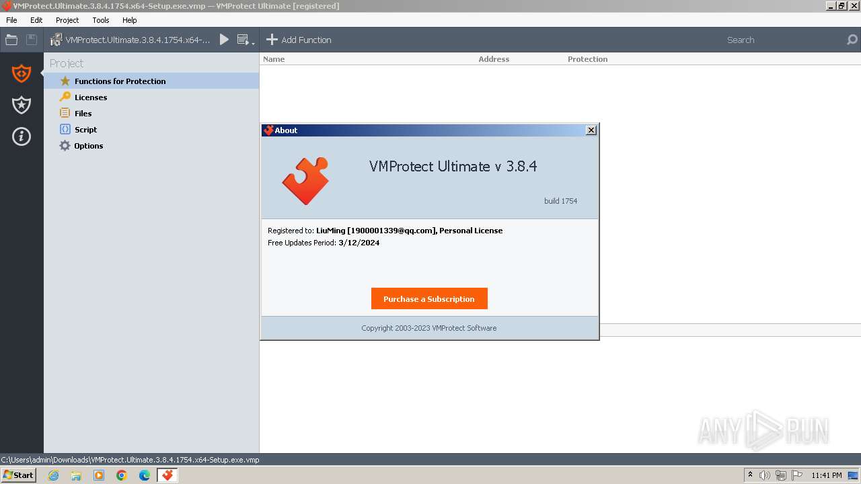Click the Project panel heading

click(67, 63)
